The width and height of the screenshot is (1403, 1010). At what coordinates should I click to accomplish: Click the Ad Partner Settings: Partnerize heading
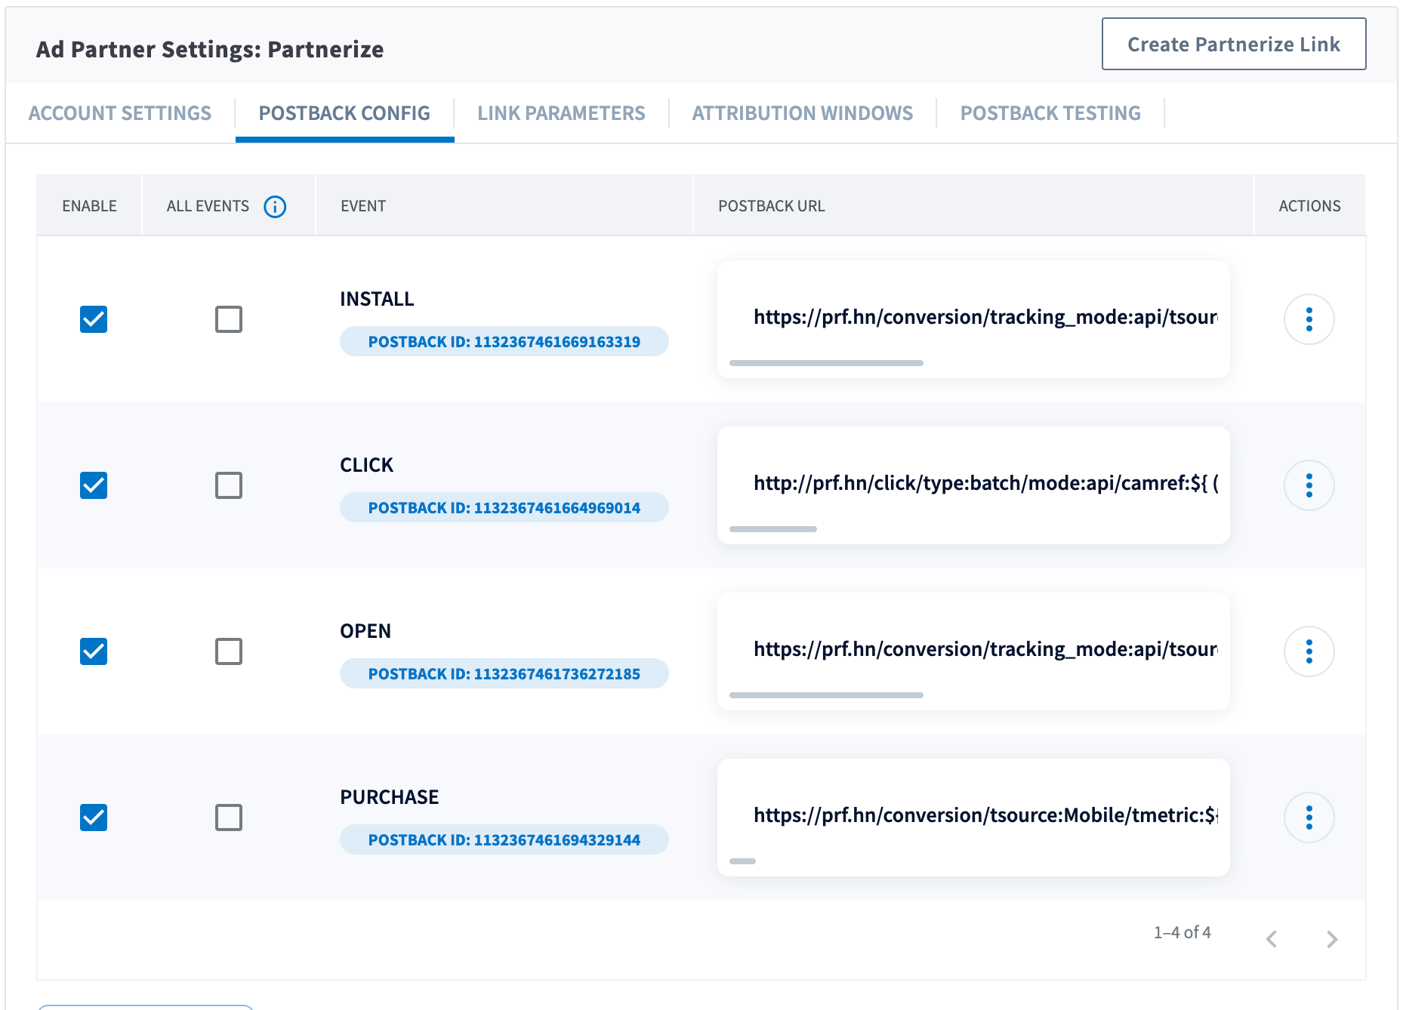coord(210,49)
